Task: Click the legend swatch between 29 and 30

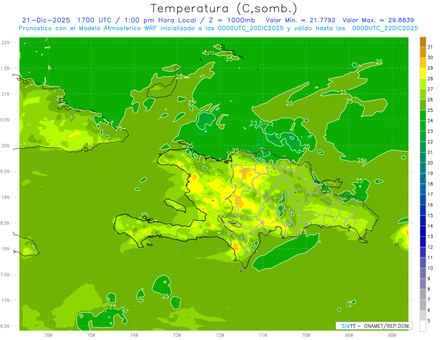Action: coord(423,63)
